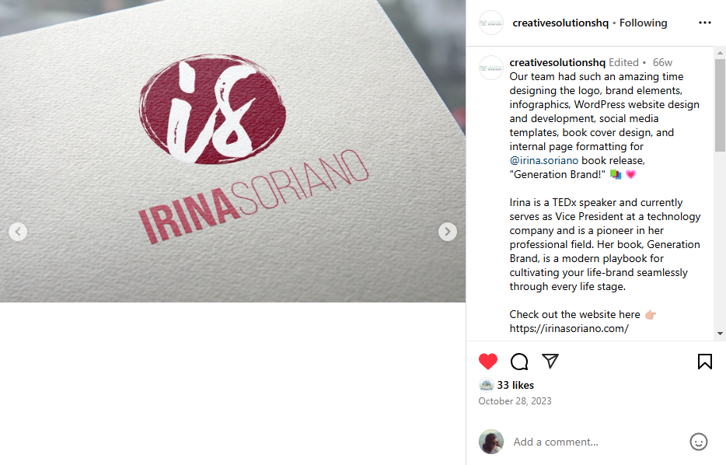View the 33 likes list

[515, 386]
